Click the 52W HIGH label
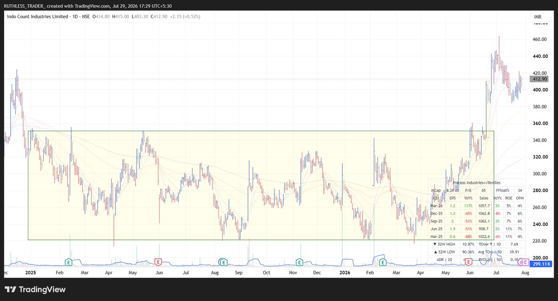This screenshot has height=301, width=558. pyautogui.click(x=443, y=244)
